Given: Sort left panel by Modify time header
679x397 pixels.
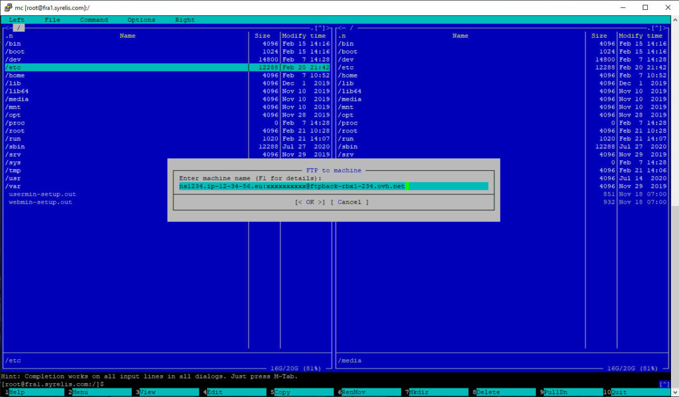Looking at the screenshot, I should 304,36.
